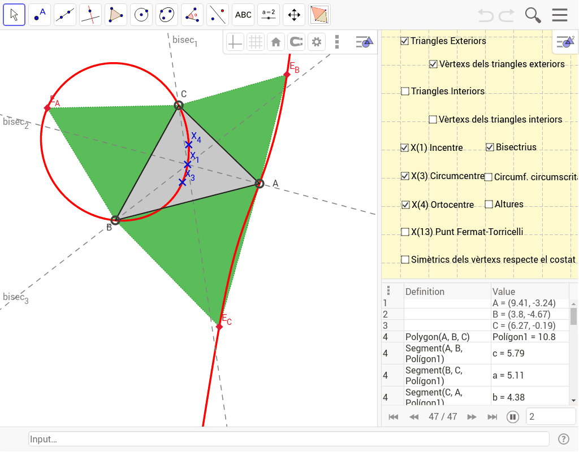The image size is (579, 452).
Task: Toggle the graphics view style bar
Action: pos(365,42)
